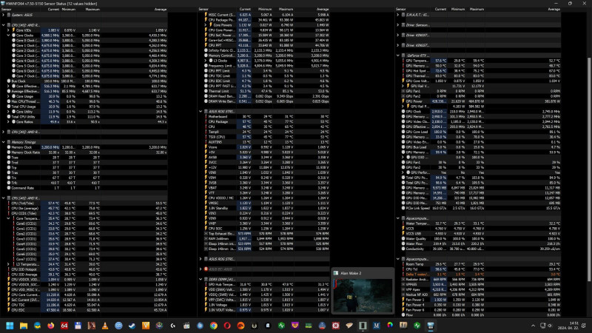Click the circle icon beside Water Quality

tap(403, 238)
